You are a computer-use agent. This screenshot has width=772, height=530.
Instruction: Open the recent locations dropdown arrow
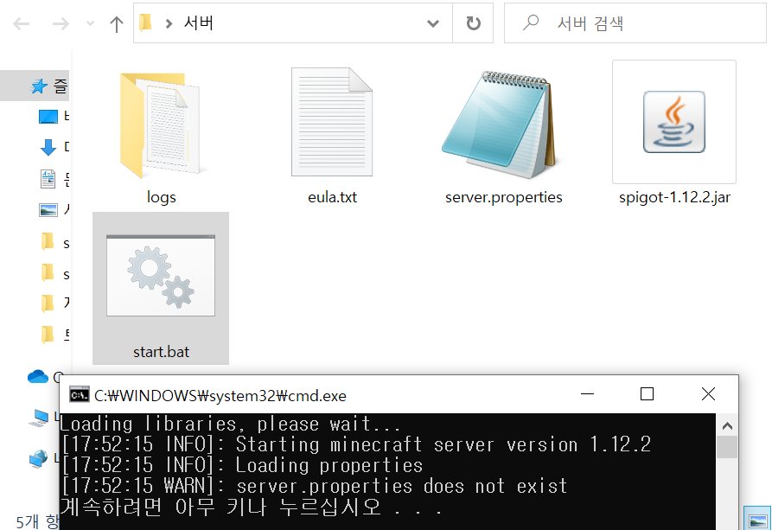[90, 23]
